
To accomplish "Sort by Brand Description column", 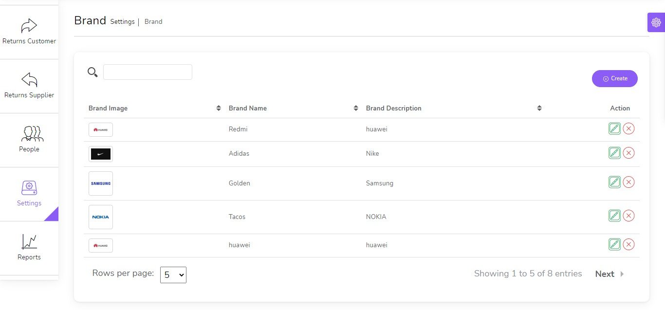I will click(x=539, y=108).
